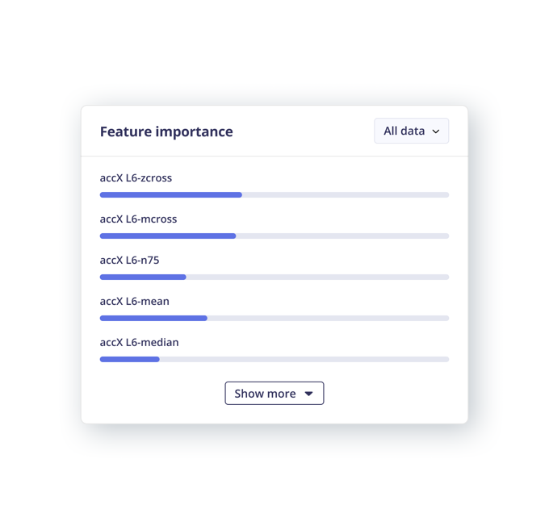This screenshot has width=549, height=530.
Task: Click the Show more button text
Action: coord(265,394)
